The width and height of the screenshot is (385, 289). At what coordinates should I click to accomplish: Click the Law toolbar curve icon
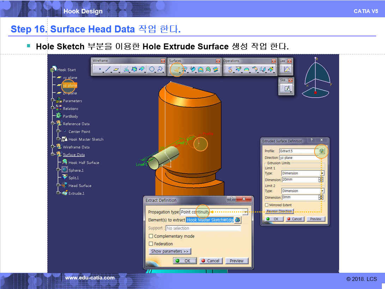[x=286, y=70]
